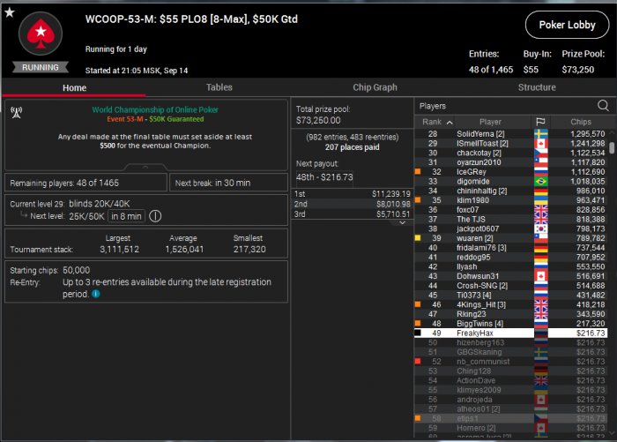Click 3rd place payout row
The width and height of the screenshot is (617, 442).
[x=352, y=214]
